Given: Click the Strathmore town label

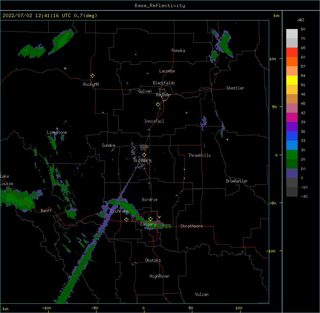Looking at the screenshot, I should click(192, 226).
